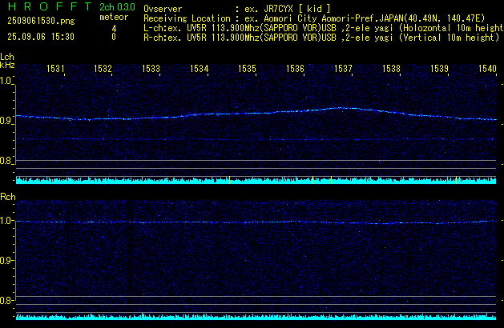Click the 1538 time axis label
Image resolution: width=504 pixels, height=328 pixels.
391,69
